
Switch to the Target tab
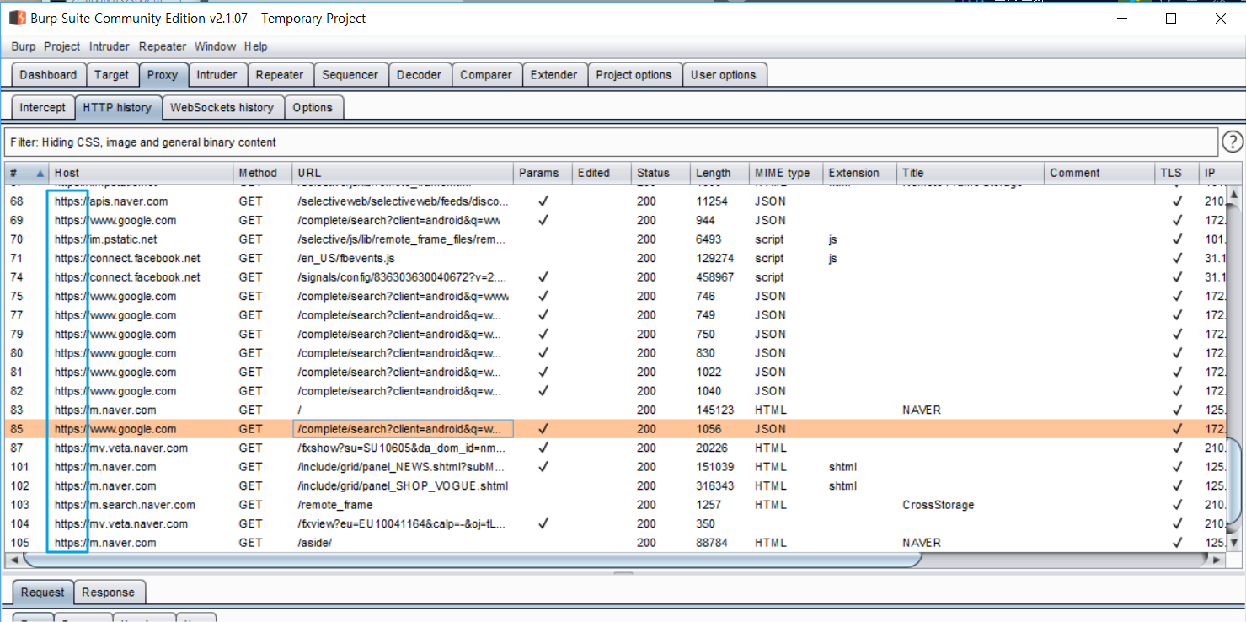click(x=112, y=74)
